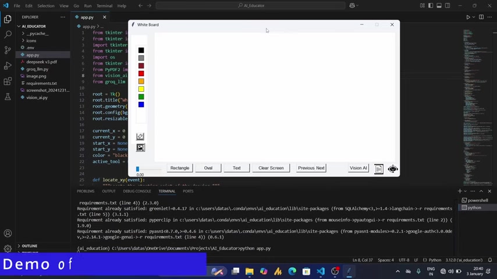Click the robot assistant icon in White Board
This screenshot has width=497, height=279.
(x=393, y=169)
